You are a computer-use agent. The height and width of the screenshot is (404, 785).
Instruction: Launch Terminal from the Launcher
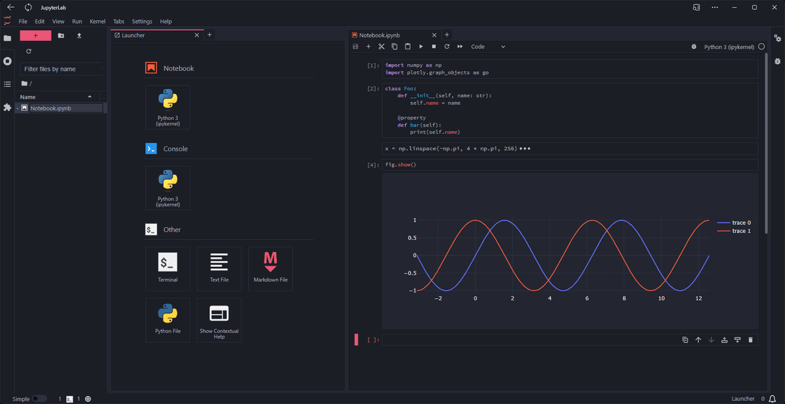coord(167,268)
